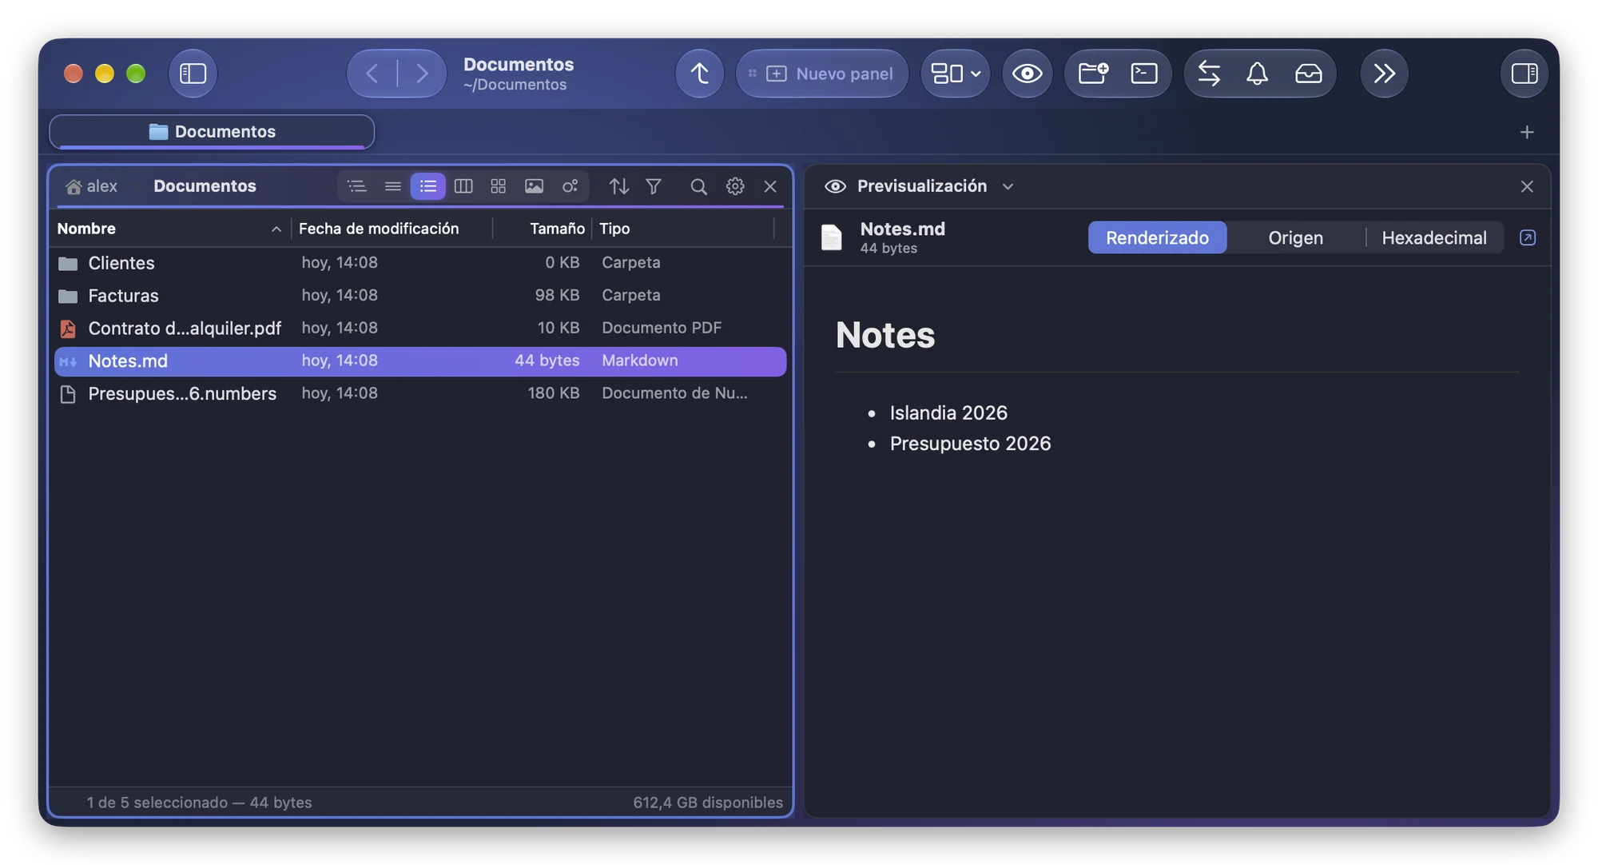Viewport: 1598px width, 865px height.
Task: Select the details list view mode
Action: point(428,186)
